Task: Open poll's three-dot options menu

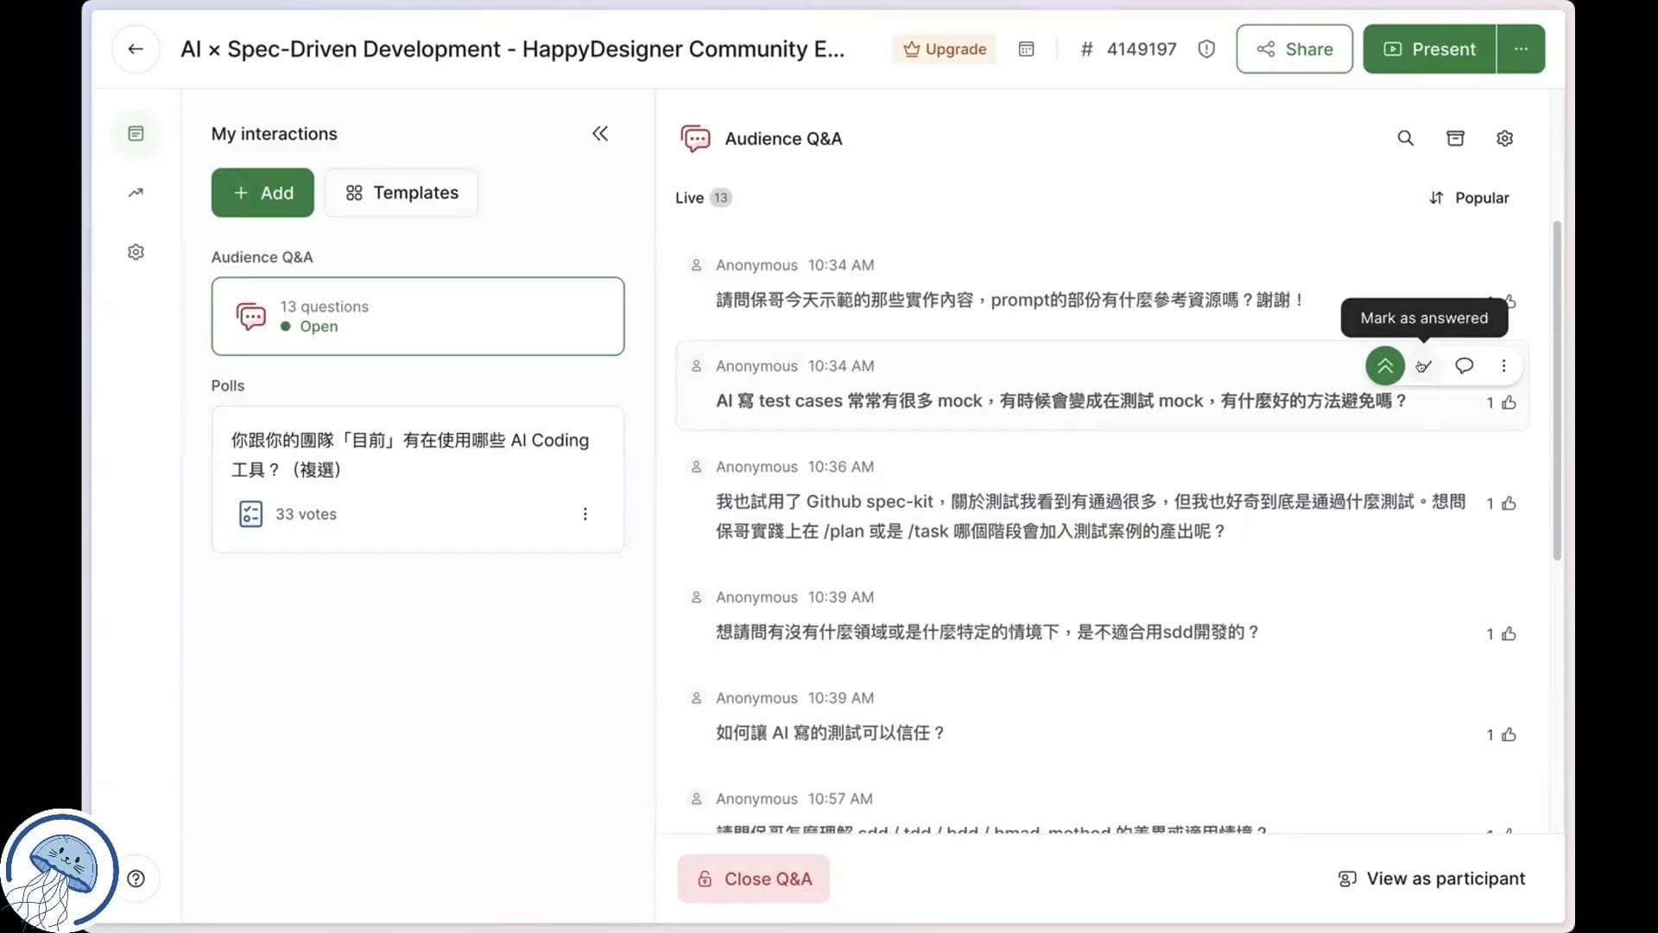Action: tap(585, 514)
